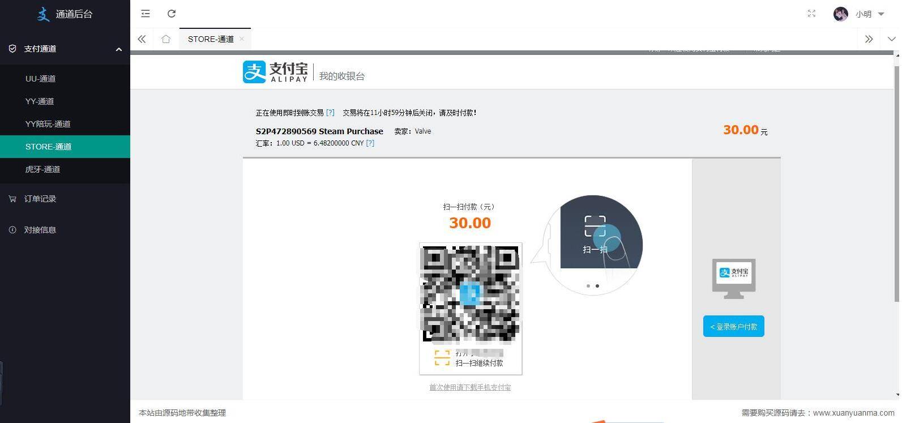Click order title S2P472890569 Steam Purchase
This screenshot has width=902, height=423.
tap(319, 131)
